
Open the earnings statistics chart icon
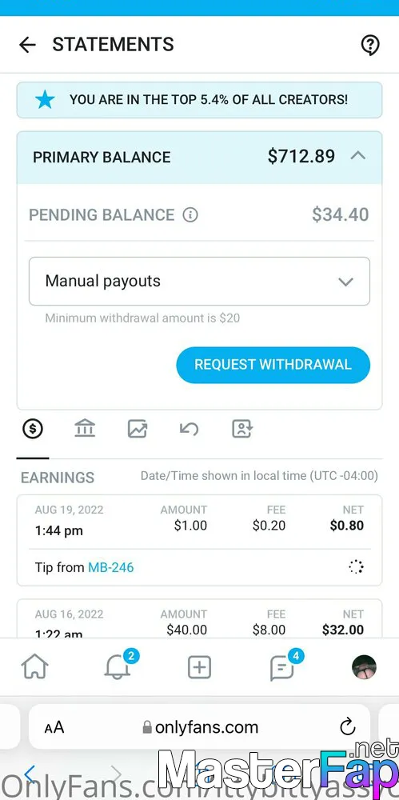[138, 429]
